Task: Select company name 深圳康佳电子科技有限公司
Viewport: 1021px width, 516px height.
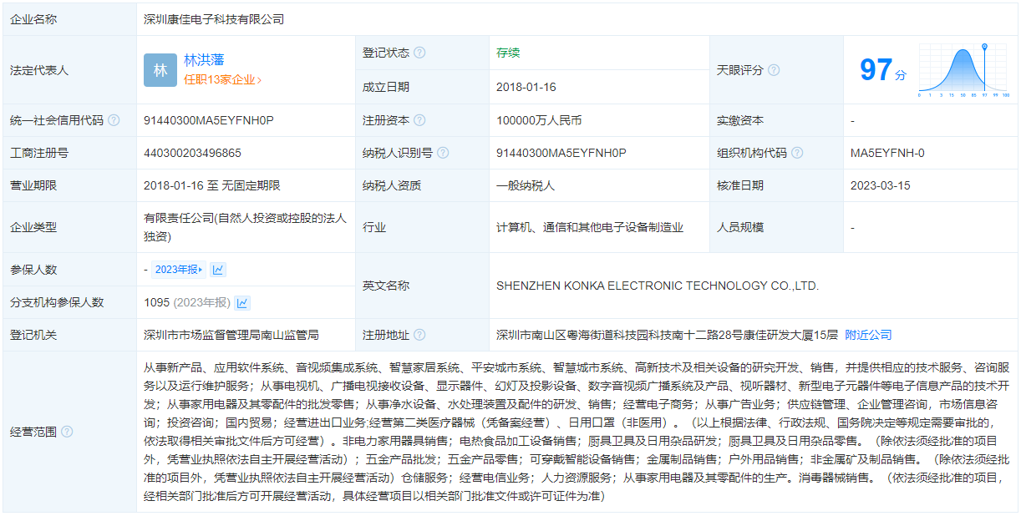Action: tap(214, 18)
